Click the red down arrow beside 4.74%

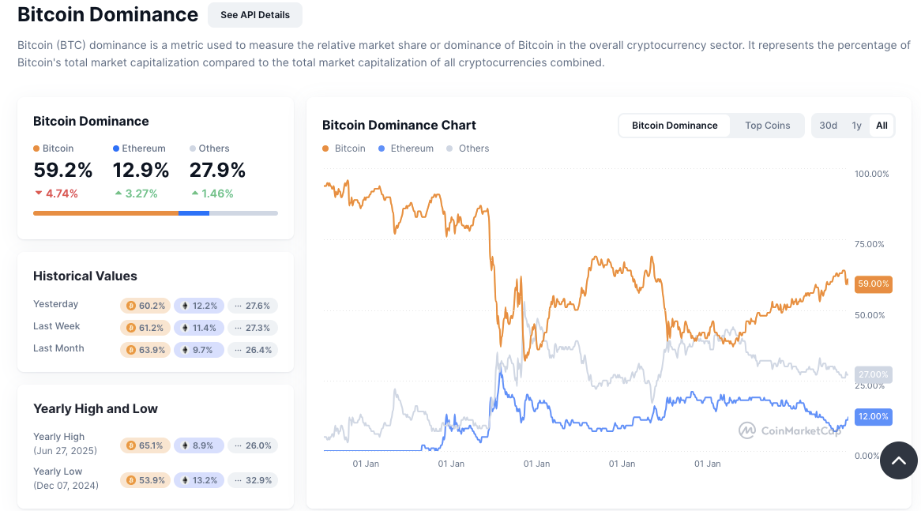click(37, 193)
